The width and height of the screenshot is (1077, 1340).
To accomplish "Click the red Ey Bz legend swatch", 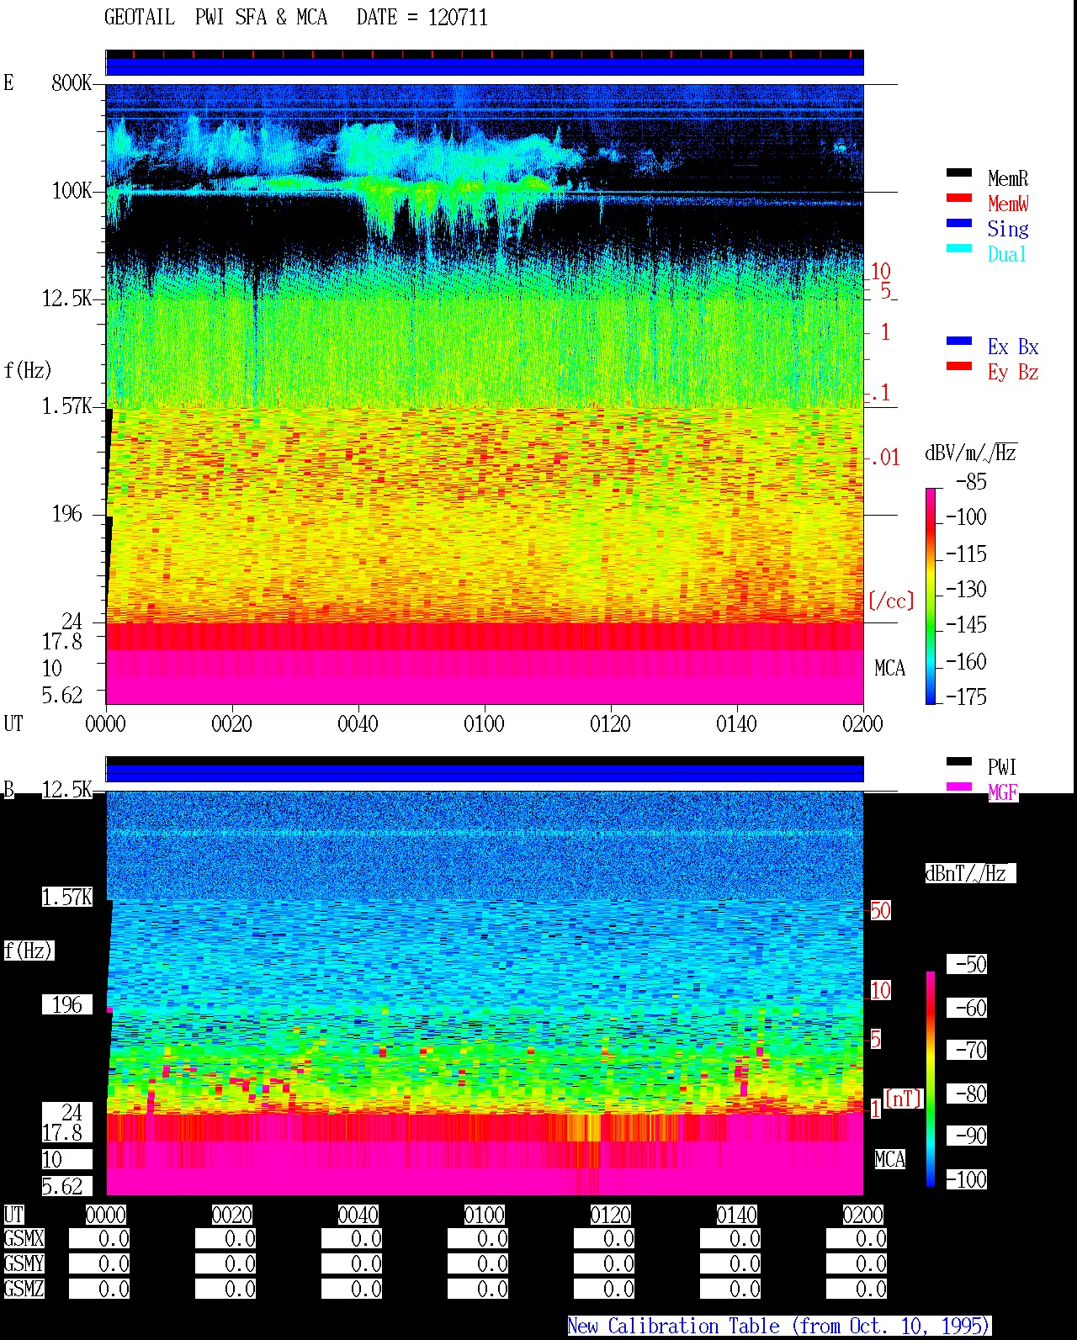I will [959, 367].
